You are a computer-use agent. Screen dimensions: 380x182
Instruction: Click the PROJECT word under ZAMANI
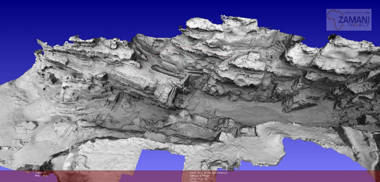click(x=357, y=25)
